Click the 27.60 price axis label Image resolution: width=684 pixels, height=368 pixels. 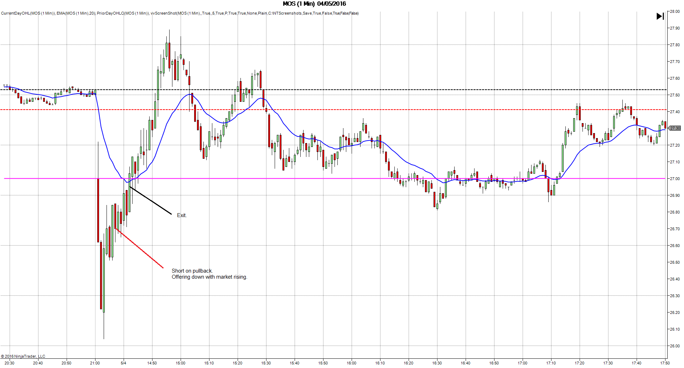click(x=675, y=78)
